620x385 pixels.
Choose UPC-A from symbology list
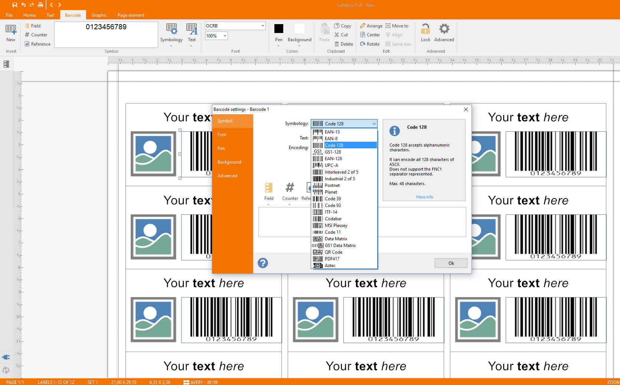[344, 165]
